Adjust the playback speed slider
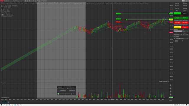 pos(66,94)
